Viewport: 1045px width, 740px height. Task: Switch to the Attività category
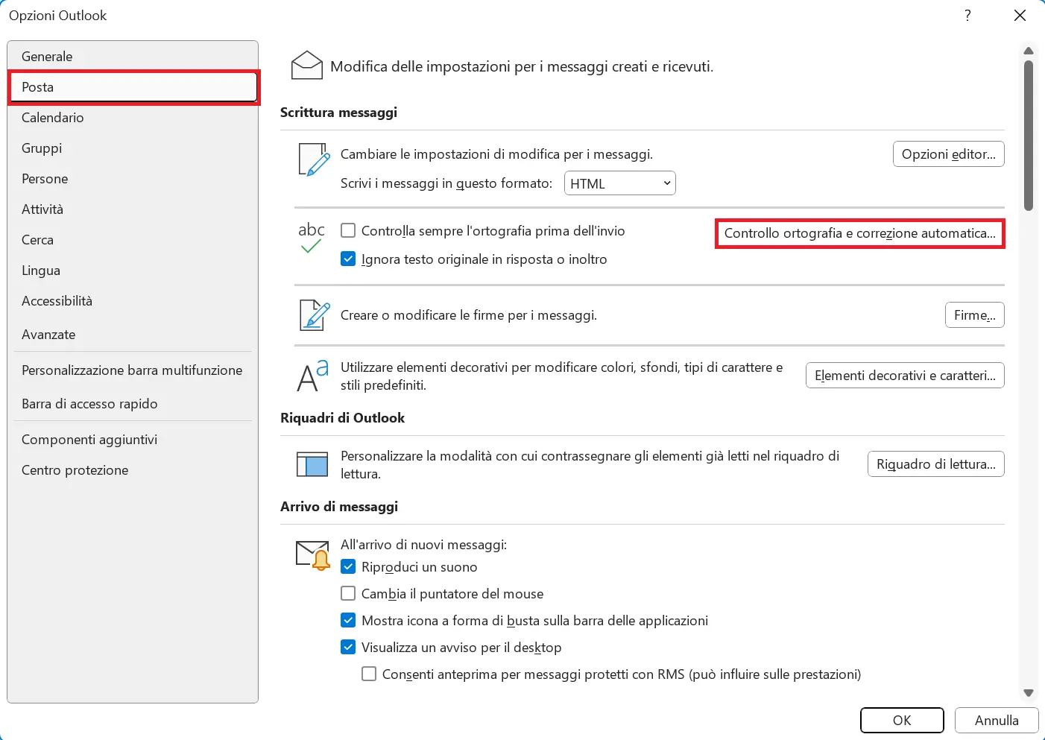point(133,209)
